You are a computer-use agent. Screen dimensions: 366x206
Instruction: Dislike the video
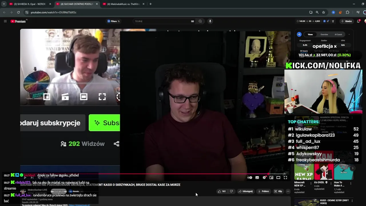coord(231,191)
